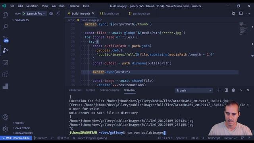Image resolution: width=254 pixels, height=143 pixels.
Task: Open the File menu
Action: (x=12, y=6)
